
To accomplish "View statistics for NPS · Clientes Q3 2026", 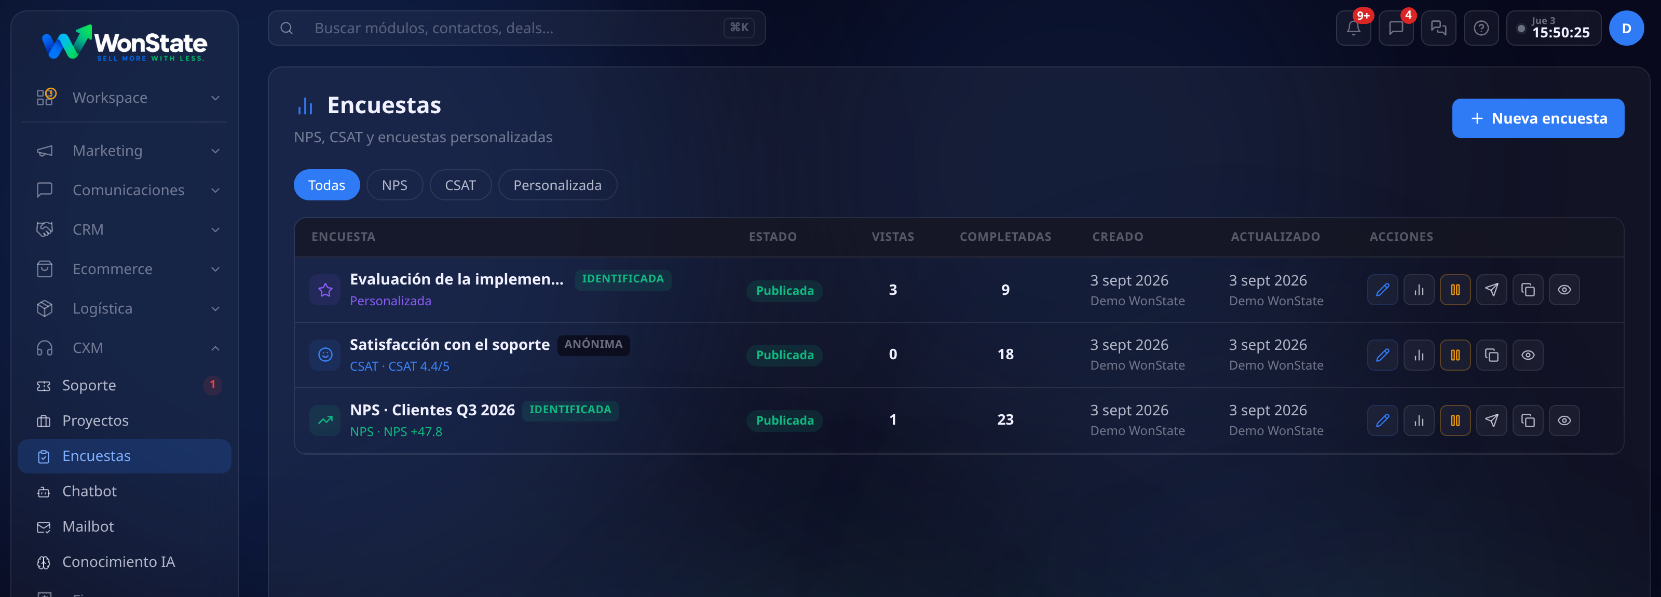I will (x=1419, y=420).
